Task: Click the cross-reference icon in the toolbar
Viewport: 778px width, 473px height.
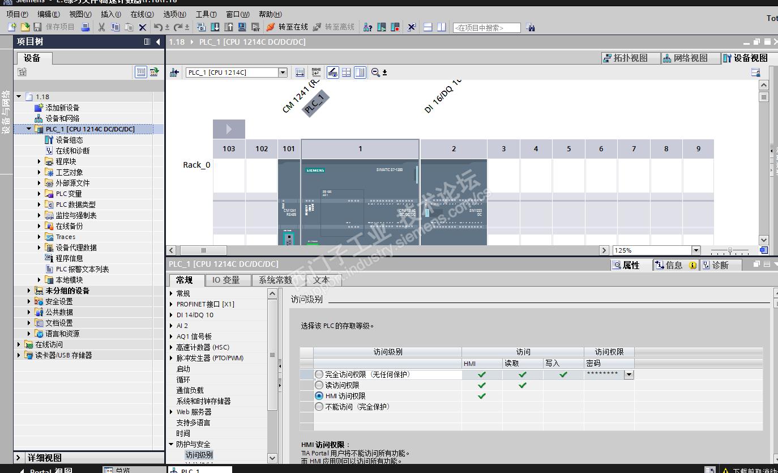Action: coord(412,27)
